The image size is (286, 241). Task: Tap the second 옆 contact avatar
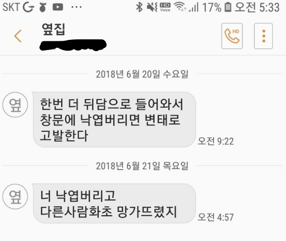(15, 197)
